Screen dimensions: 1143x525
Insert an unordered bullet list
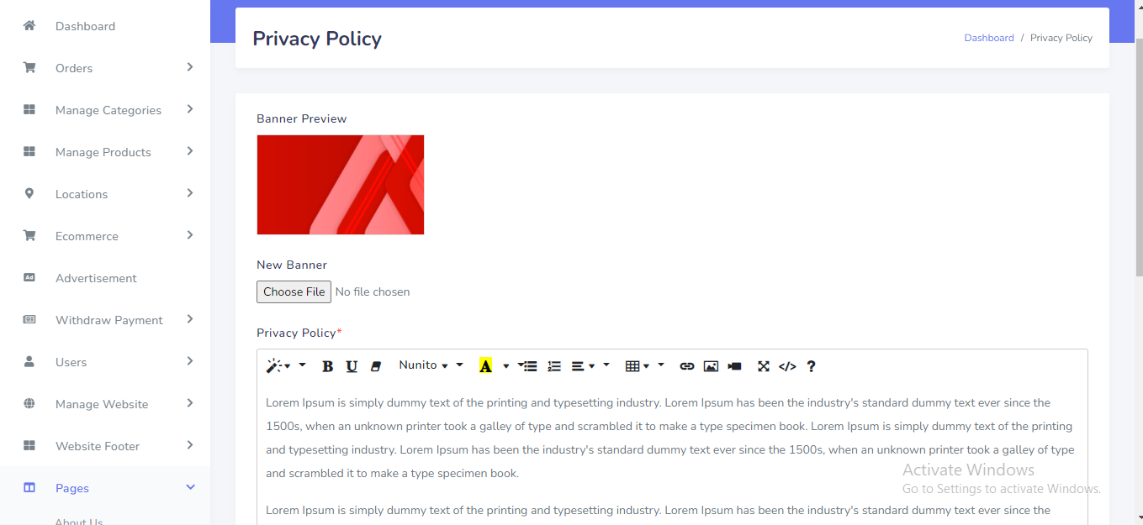(x=529, y=366)
